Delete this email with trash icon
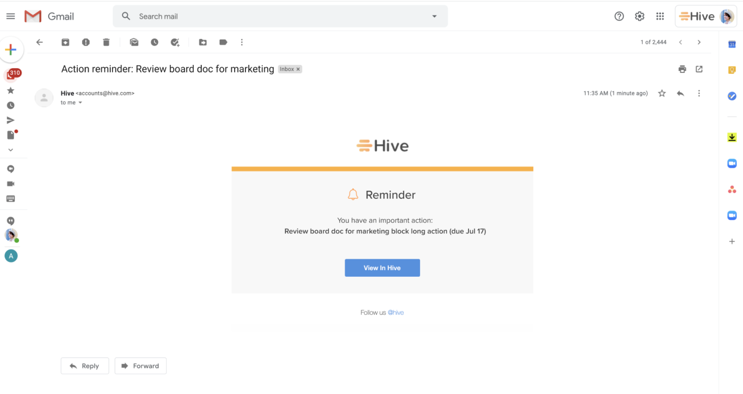The width and height of the screenshot is (743, 394). [106, 42]
